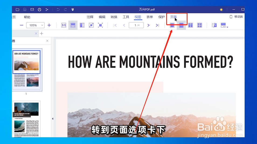Screen dimensions: 257x144
Task: Undo the last action
Action: [58, 9]
